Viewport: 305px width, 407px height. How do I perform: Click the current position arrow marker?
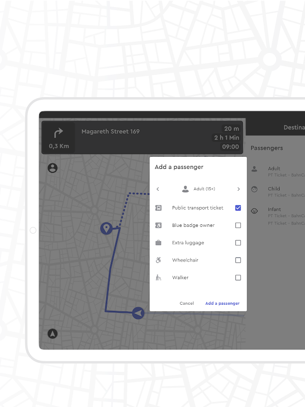click(x=138, y=313)
